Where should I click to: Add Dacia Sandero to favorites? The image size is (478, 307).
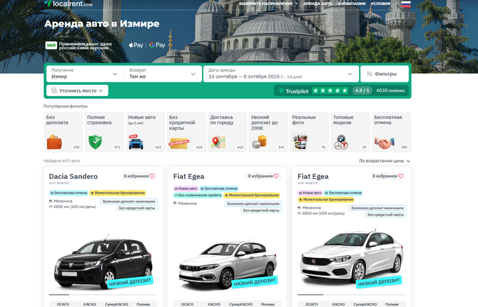(x=139, y=176)
